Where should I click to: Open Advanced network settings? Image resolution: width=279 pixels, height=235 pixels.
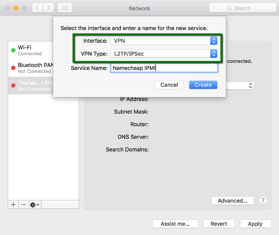232,201
